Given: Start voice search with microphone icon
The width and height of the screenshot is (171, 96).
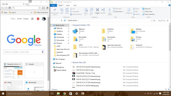Looking at the screenshot, I should [x=43, y=52].
